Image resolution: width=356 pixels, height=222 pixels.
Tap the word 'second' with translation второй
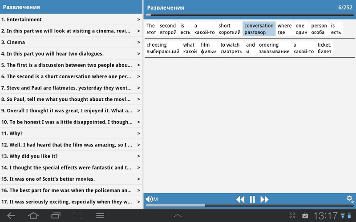click(x=168, y=29)
